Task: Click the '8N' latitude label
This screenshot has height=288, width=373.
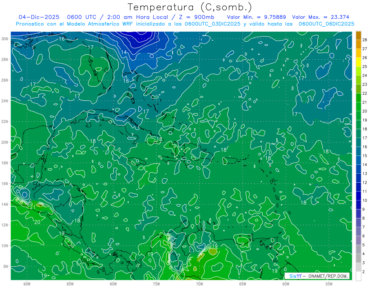Action: tap(6, 267)
